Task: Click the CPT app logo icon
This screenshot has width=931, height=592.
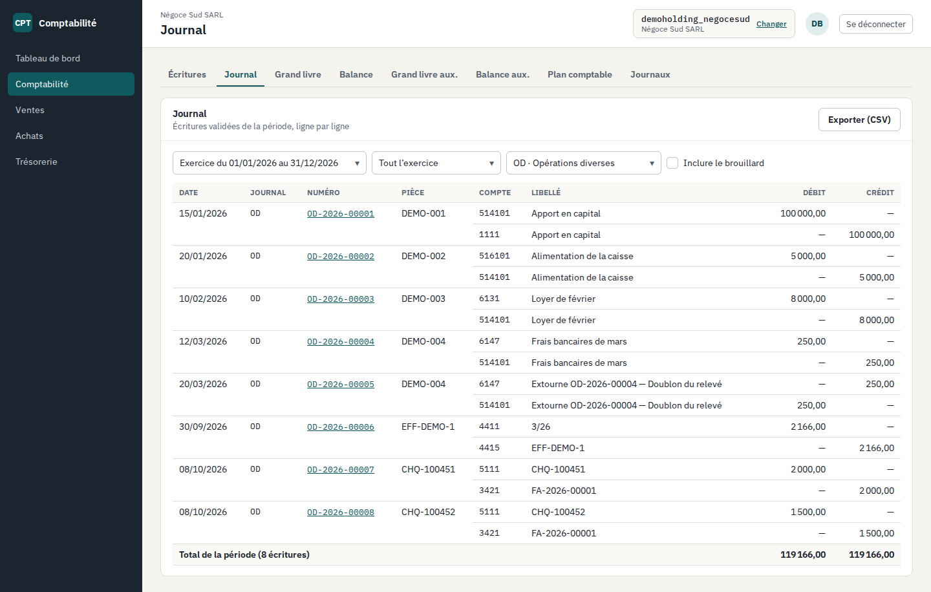Action: (23, 23)
